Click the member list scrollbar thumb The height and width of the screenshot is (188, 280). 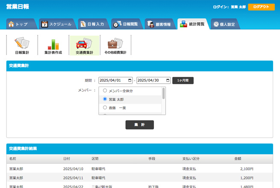pos(163,93)
